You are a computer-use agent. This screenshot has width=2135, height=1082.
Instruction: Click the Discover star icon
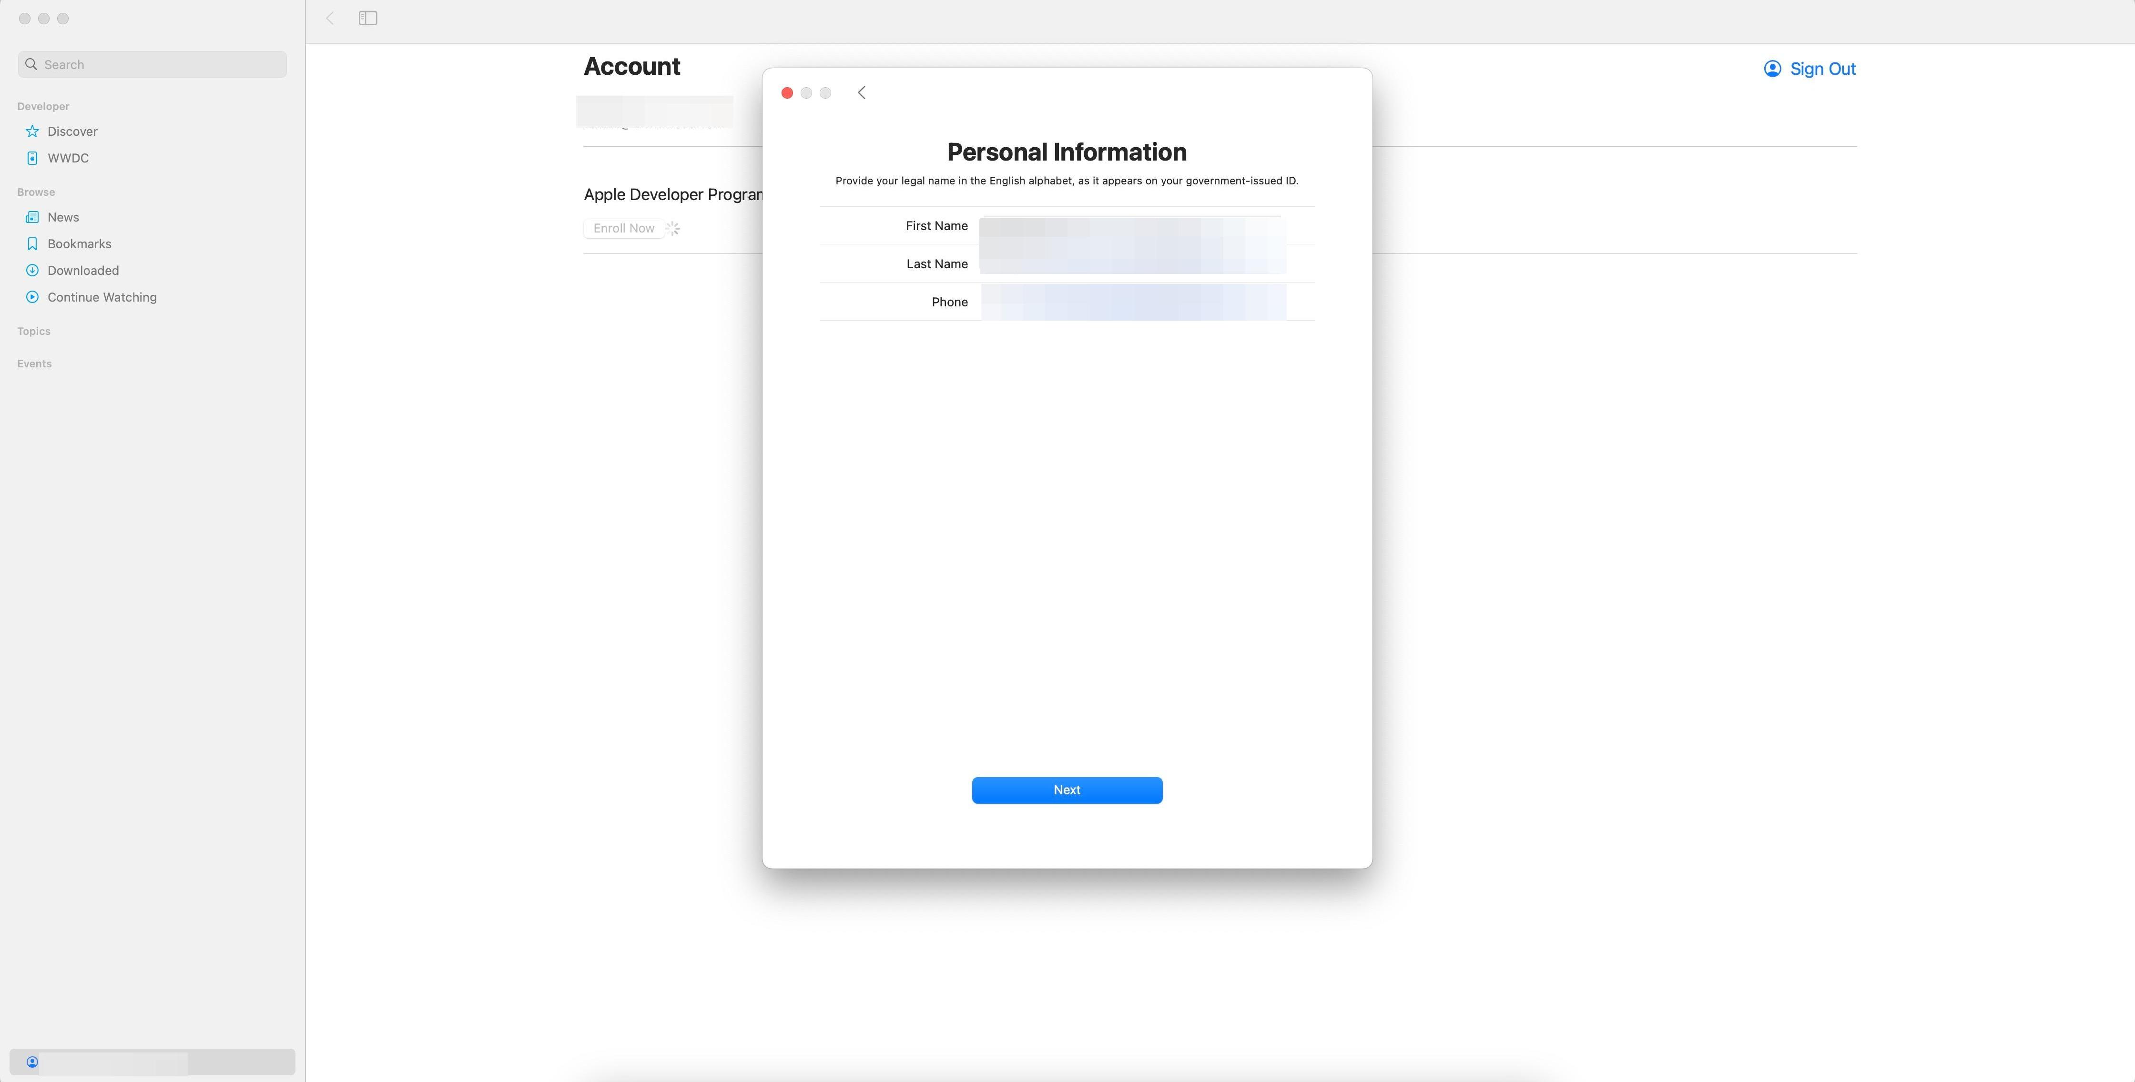(x=32, y=131)
